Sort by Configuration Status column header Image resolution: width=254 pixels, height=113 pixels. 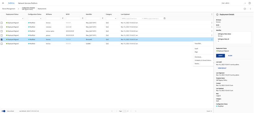point(35,14)
